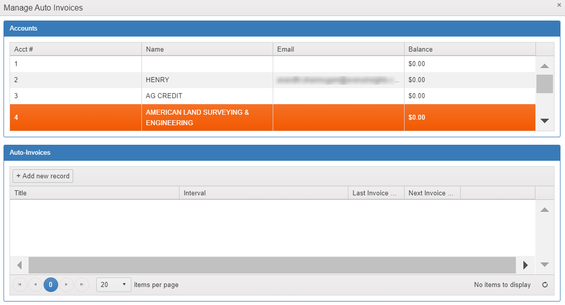Go to the first page of auto-invoices
The width and height of the screenshot is (565, 305).
point(20,284)
